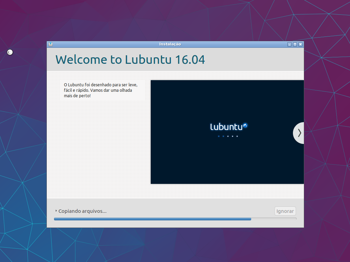Click the Copiando arquivos... status text
The image size is (350, 262).
click(x=82, y=211)
